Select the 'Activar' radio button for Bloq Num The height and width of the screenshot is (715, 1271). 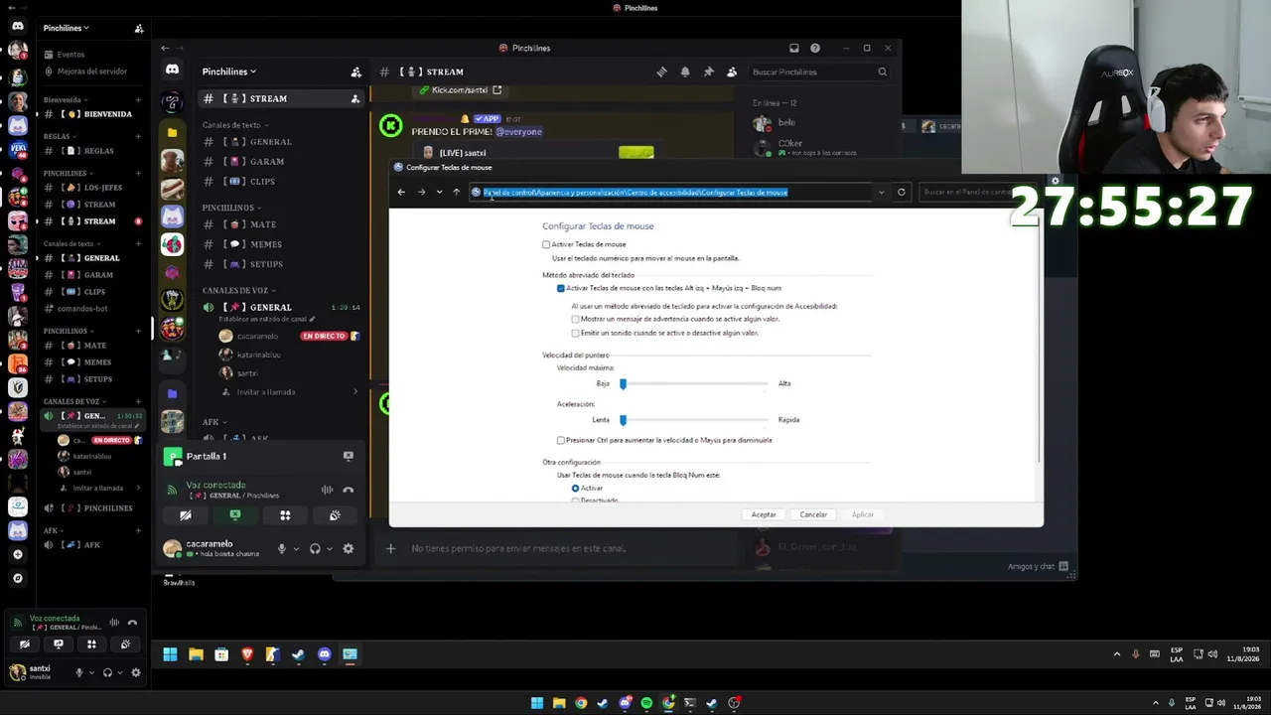575,488
